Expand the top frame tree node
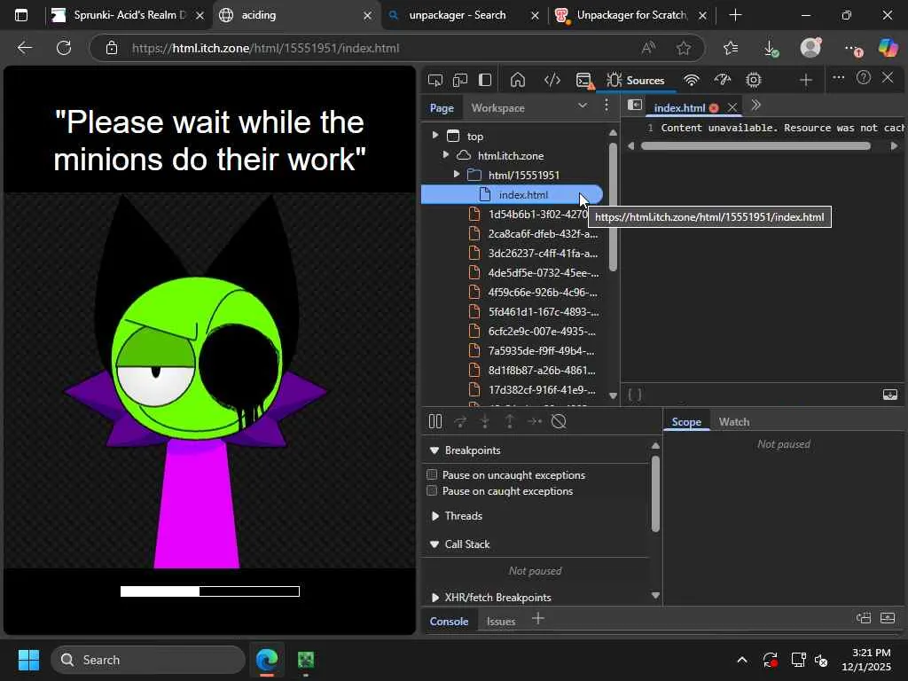 (x=434, y=136)
